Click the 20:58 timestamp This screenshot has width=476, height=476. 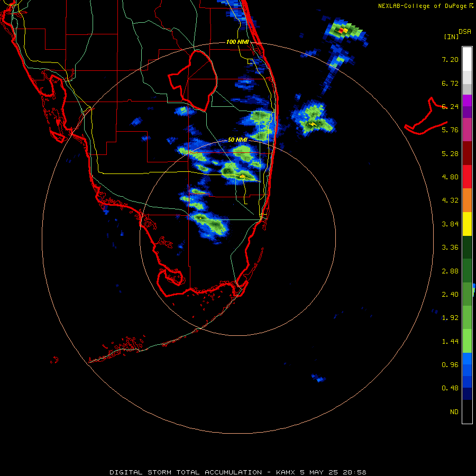(354, 472)
